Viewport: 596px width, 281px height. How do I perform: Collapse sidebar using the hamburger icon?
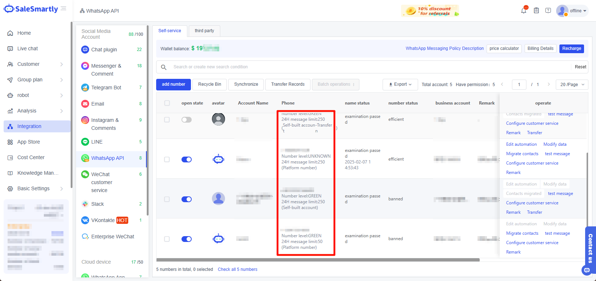(x=64, y=9)
